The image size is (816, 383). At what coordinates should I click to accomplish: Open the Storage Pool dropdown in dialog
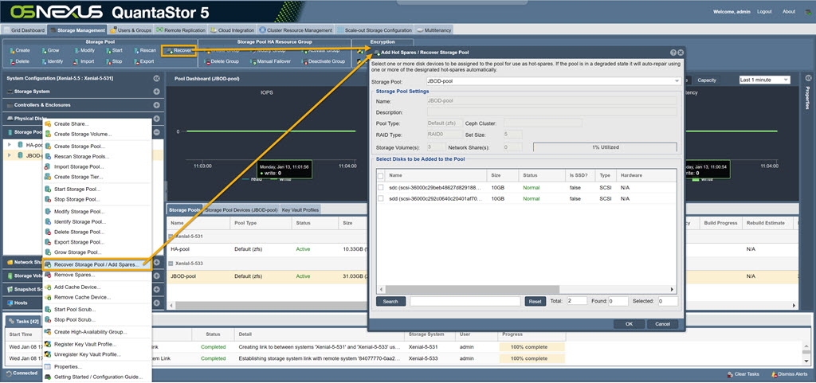(677, 81)
